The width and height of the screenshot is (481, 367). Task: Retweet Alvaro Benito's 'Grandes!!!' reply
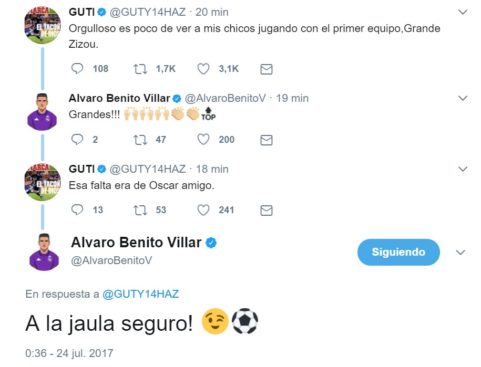139,139
